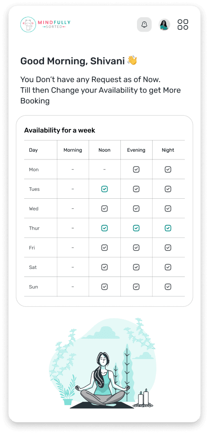The width and height of the screenshot is (209, 434).
Task: Click the Night column header
Action: pyautogui.click(x=168, y=150)
